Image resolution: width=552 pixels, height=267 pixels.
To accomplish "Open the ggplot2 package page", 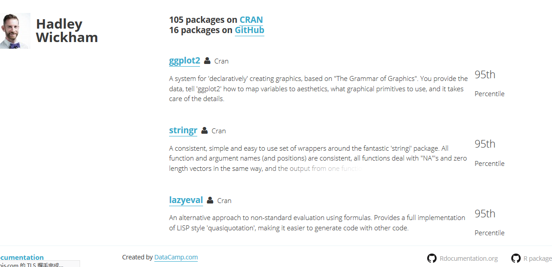I will (x=184, y=60).
